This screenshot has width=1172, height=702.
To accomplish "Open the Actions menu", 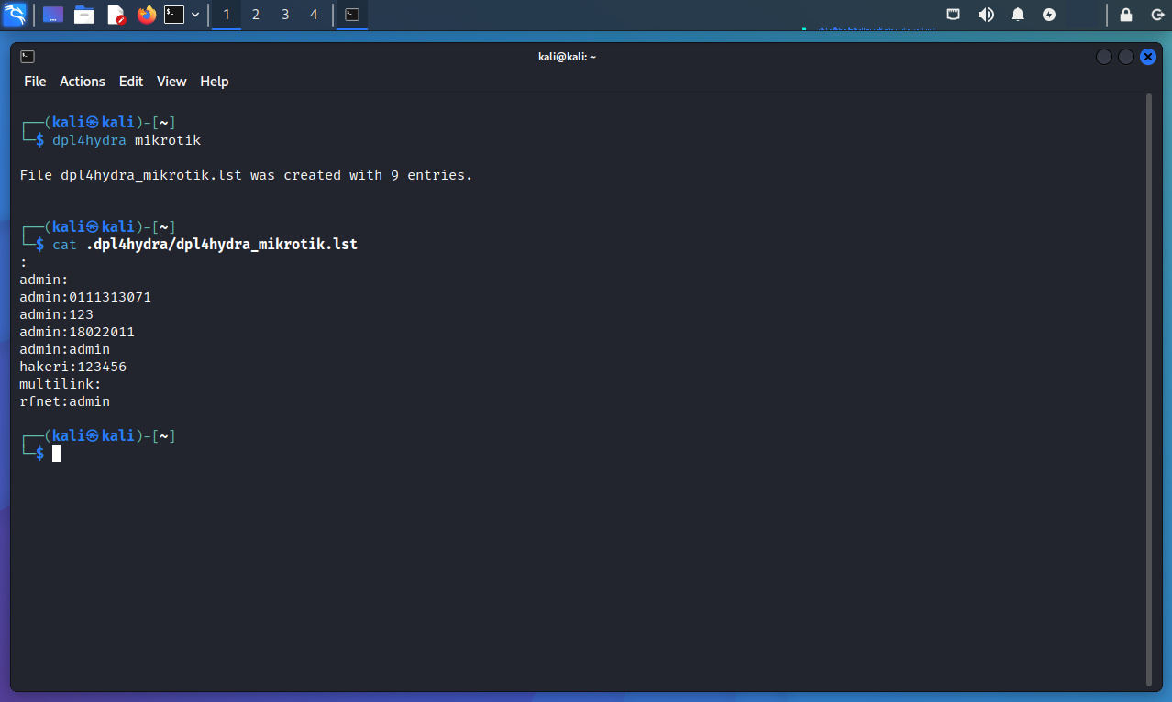I will (x=83, y=82).
